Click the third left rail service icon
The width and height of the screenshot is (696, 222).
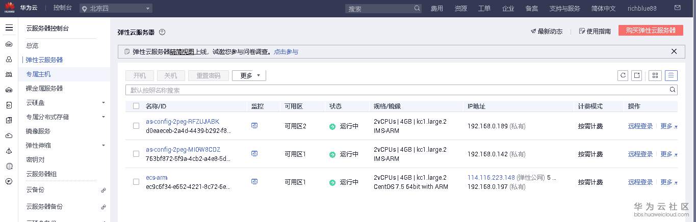(9, 75)
